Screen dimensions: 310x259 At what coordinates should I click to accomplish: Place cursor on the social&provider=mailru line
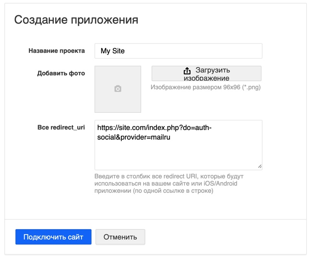point(134,137)
